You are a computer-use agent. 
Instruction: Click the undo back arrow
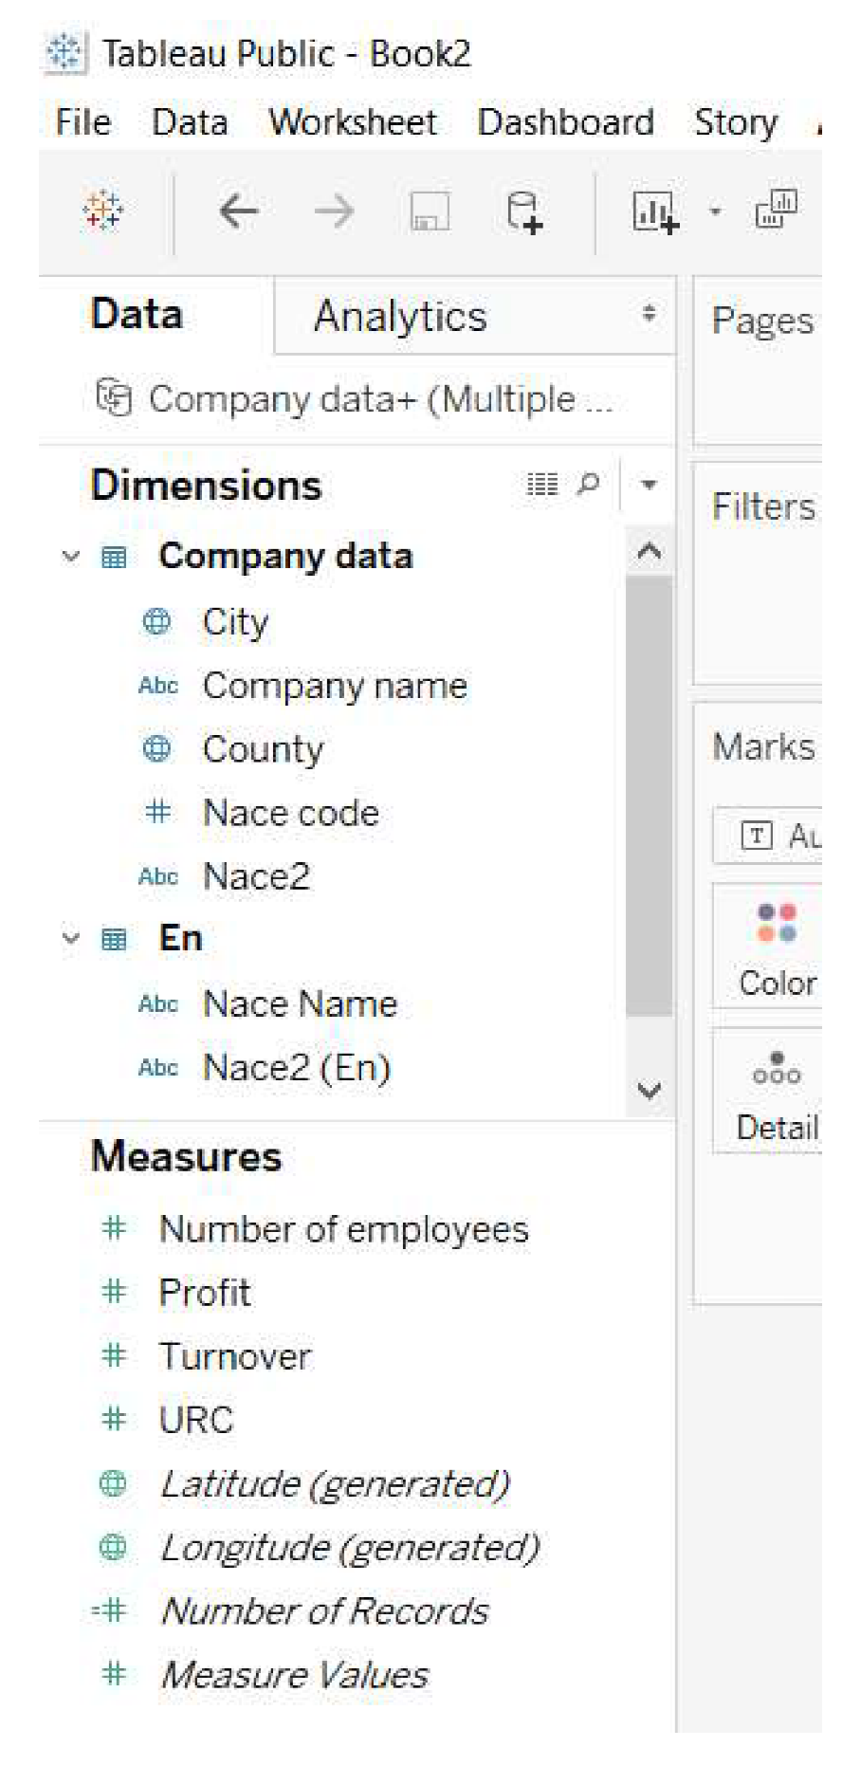click(238, 211)
